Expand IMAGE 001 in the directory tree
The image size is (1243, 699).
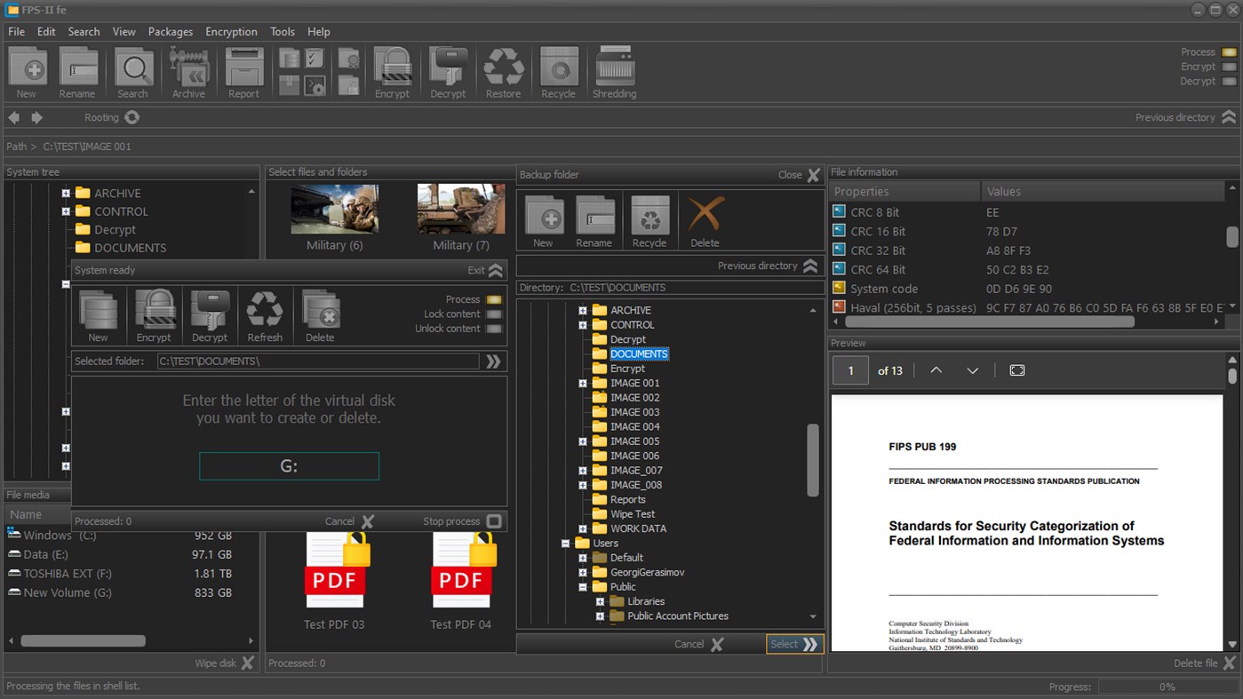tap(583, 383)
